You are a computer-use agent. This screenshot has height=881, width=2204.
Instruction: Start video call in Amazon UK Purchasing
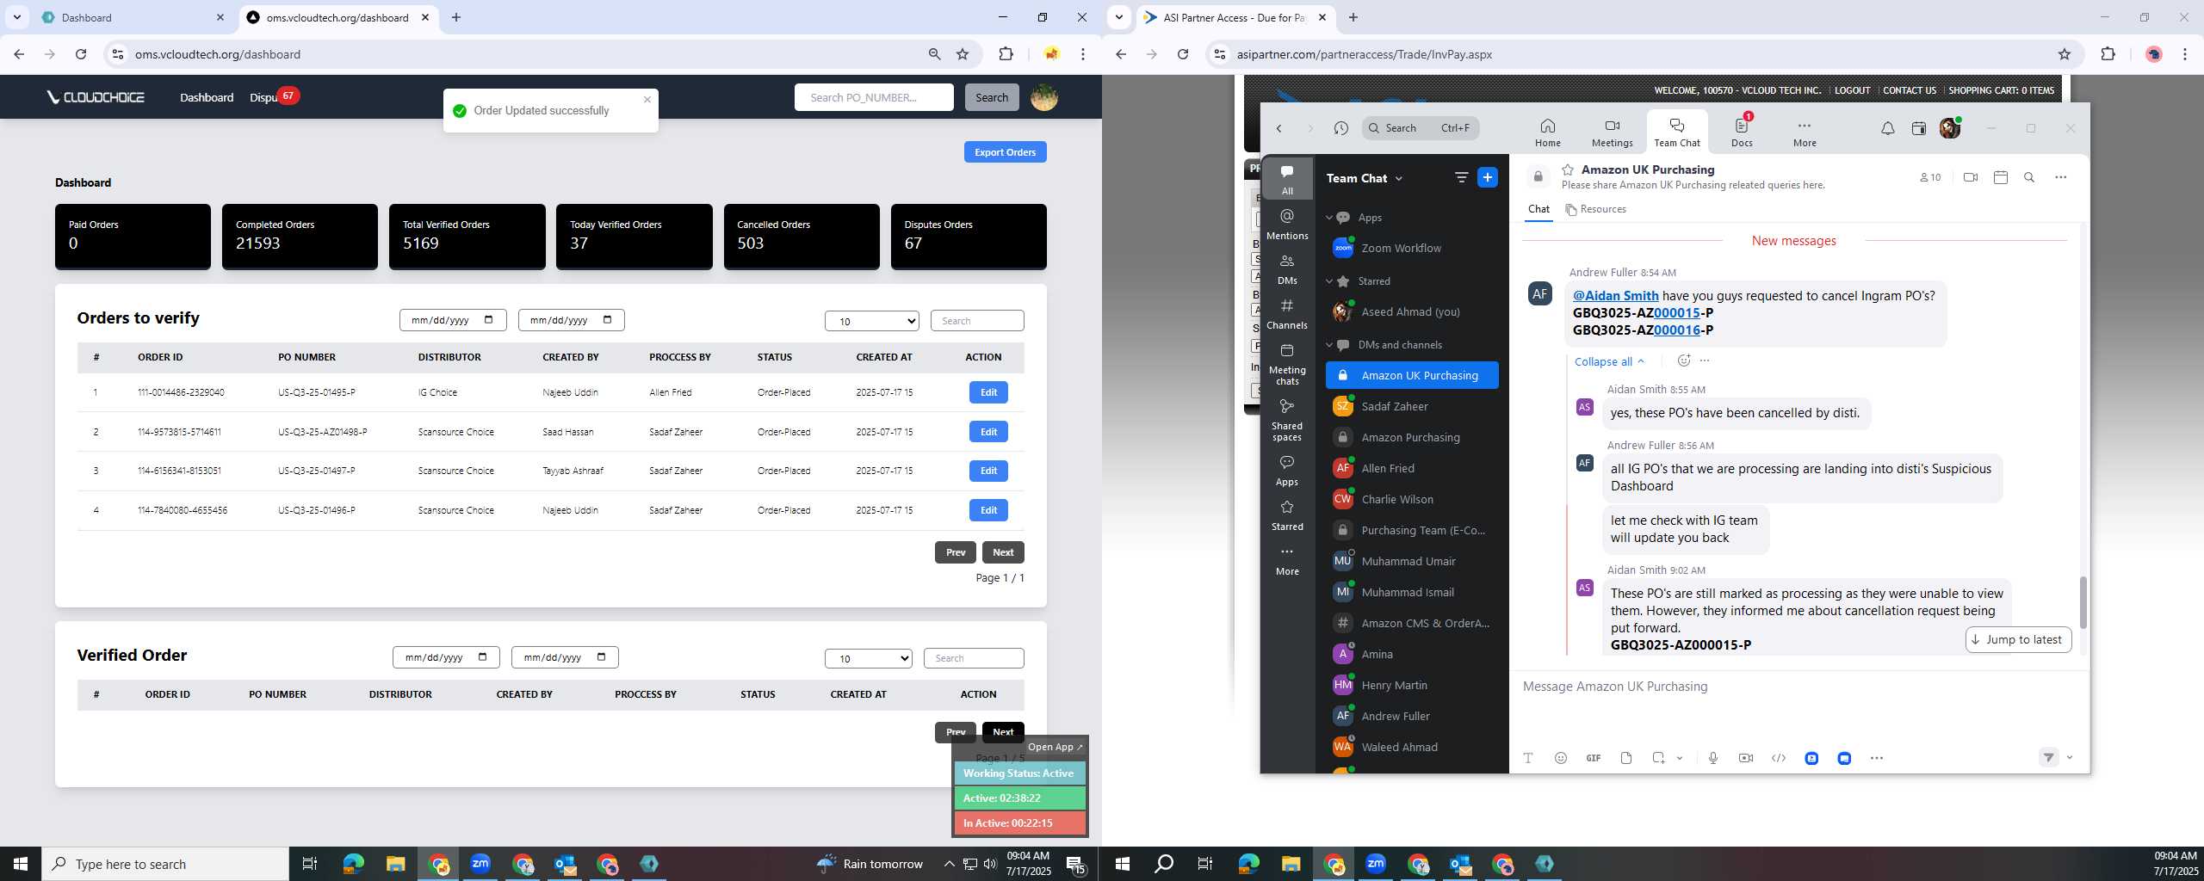coord(1970,177)
